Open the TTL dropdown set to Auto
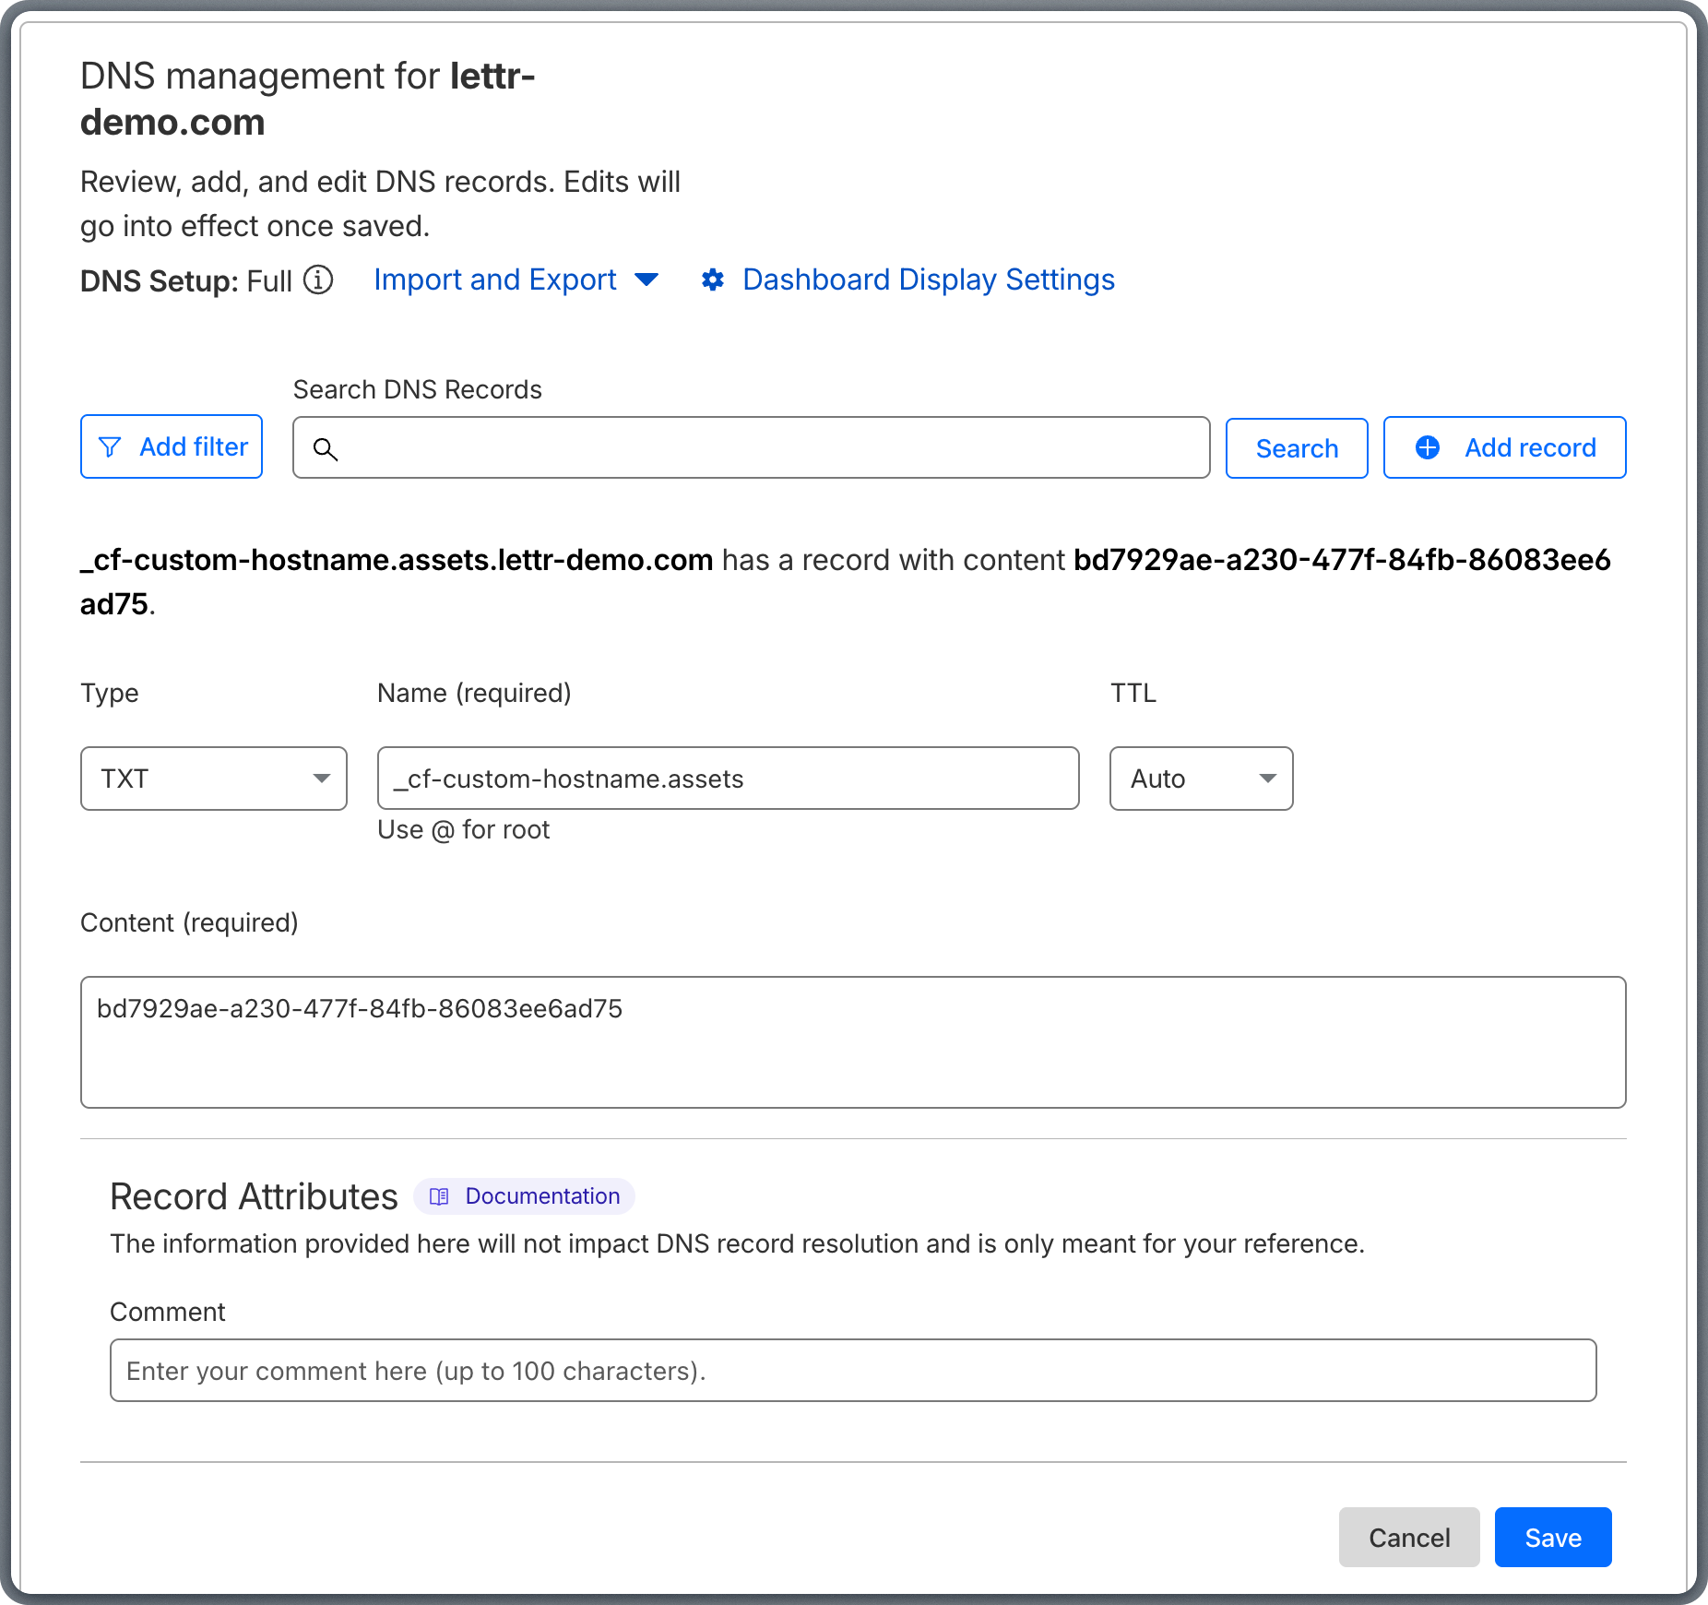The width and height of the screenshot is (1708, 1605). click(x=1200, y=779)
